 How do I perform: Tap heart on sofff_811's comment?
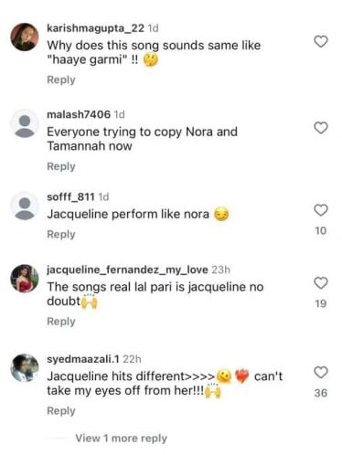(x=321, y=210)
